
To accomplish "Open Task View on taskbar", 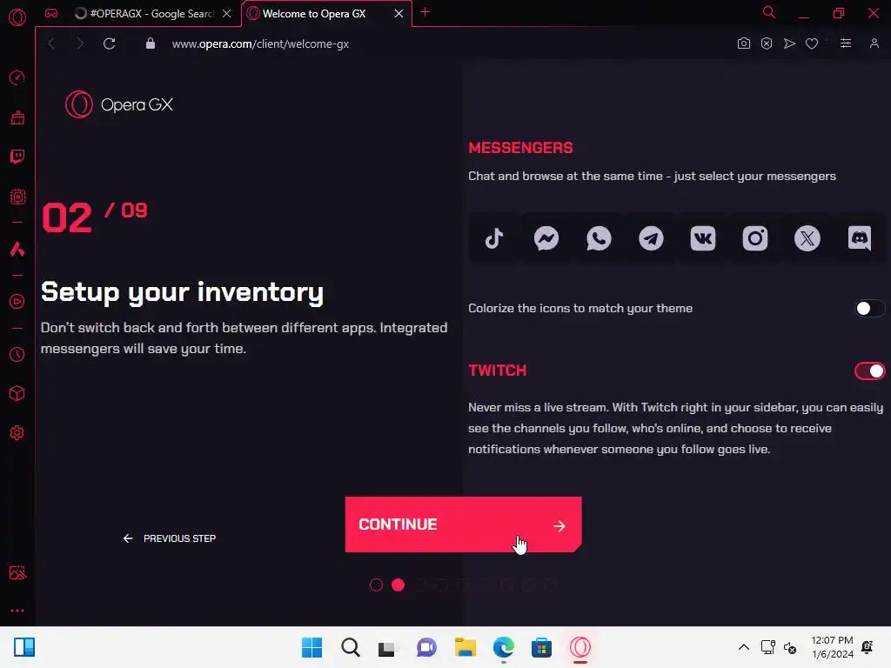I will 388,647.
